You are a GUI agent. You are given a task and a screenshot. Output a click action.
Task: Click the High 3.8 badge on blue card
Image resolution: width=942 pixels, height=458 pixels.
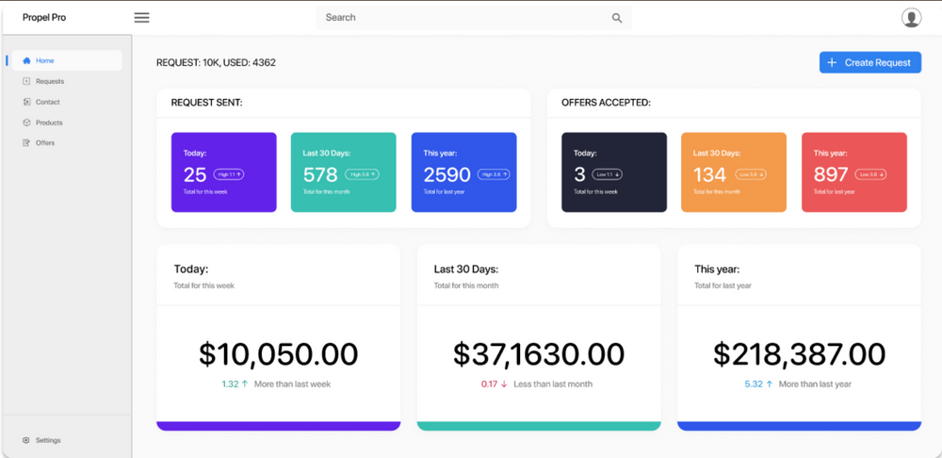click(x=494, y=174)
